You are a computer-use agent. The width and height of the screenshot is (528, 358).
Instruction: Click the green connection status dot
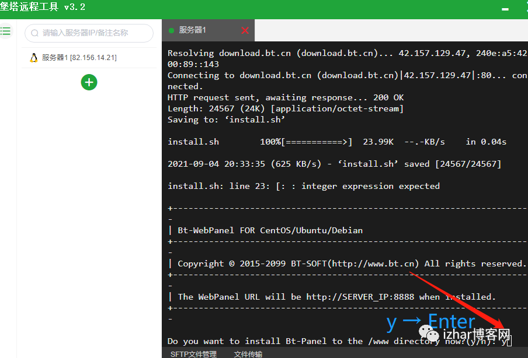click(171, 30)
